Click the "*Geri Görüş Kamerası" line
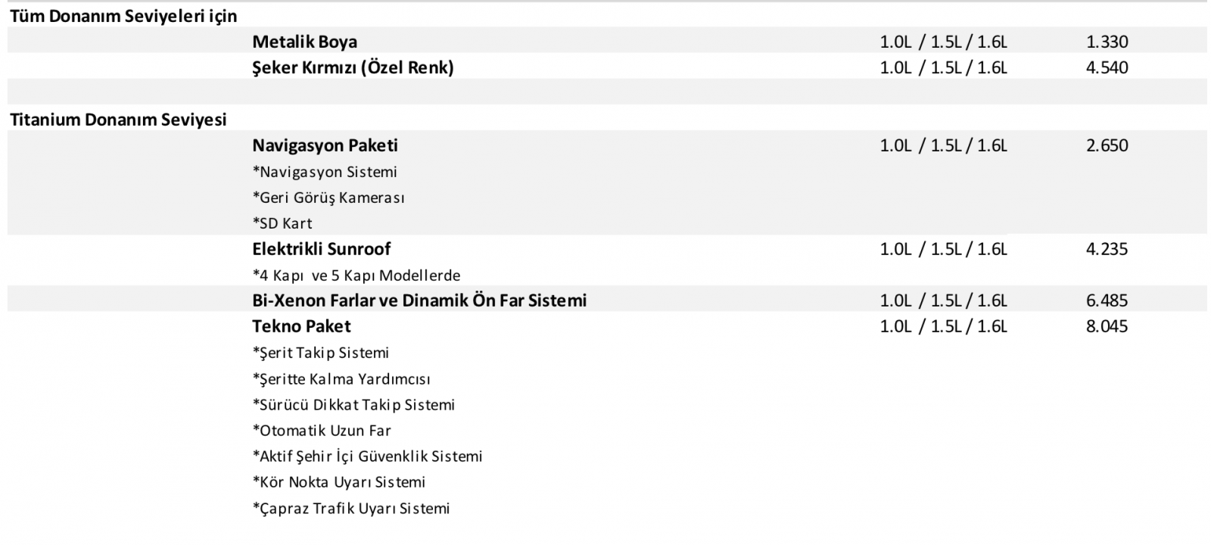 [328, 198]
